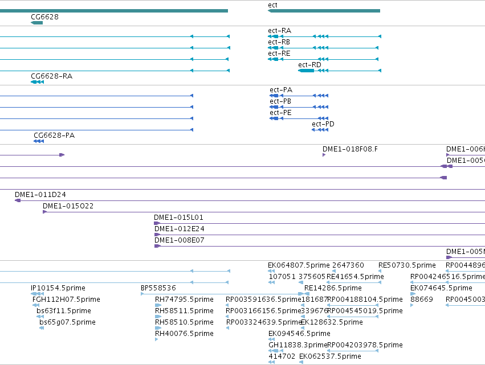
Task: Click the 107051 EST feature
Action: (272, 282)
